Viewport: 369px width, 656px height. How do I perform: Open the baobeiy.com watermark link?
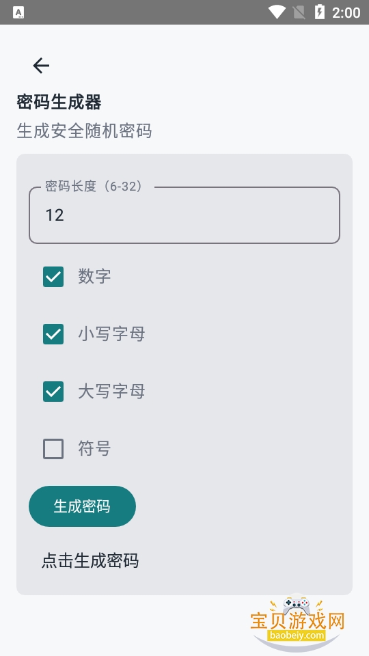tap(297, 635)
